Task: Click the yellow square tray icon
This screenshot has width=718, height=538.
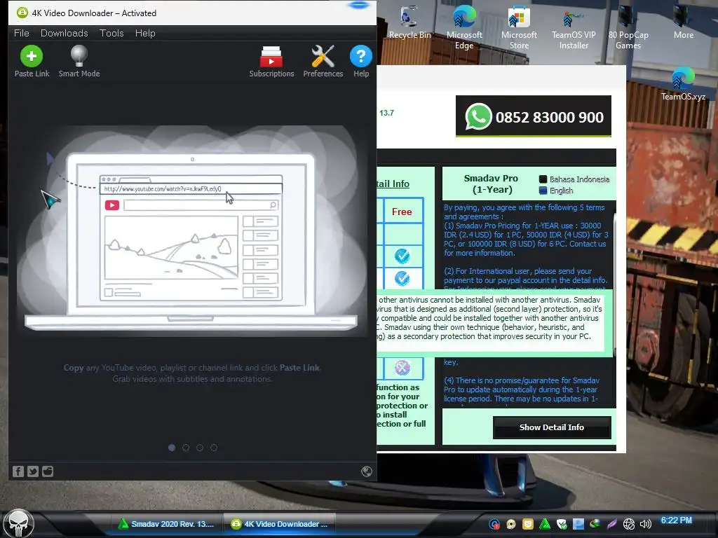Action: [x=528, y=524]
